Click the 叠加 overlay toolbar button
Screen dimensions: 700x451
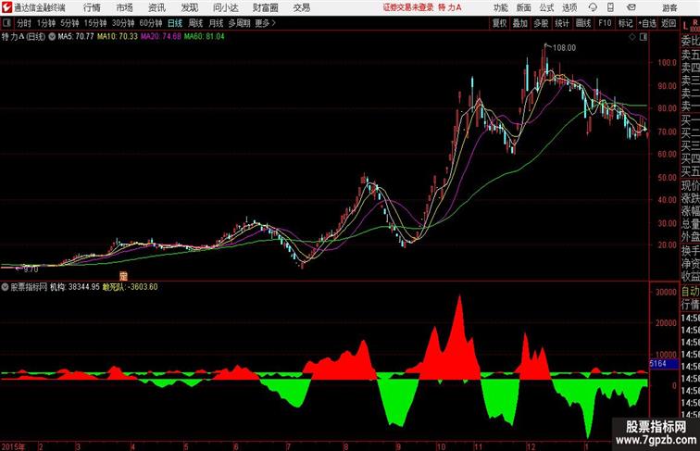(x=520, y=23)
